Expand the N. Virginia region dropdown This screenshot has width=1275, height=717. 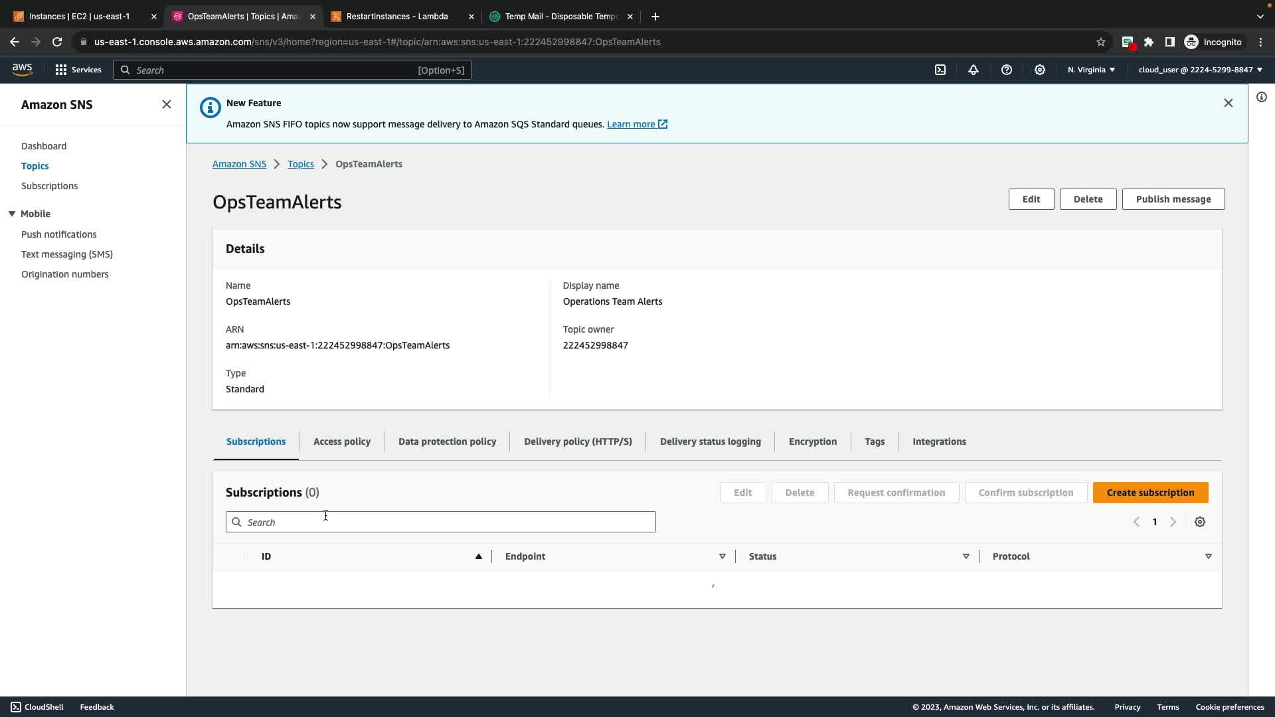point(1091,70)
